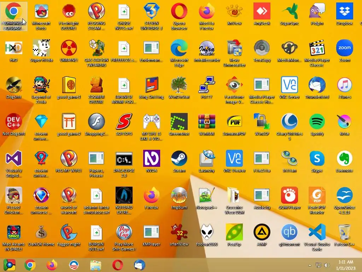Click the Launchy icon

pyautogui.click(x=206, y=158)
